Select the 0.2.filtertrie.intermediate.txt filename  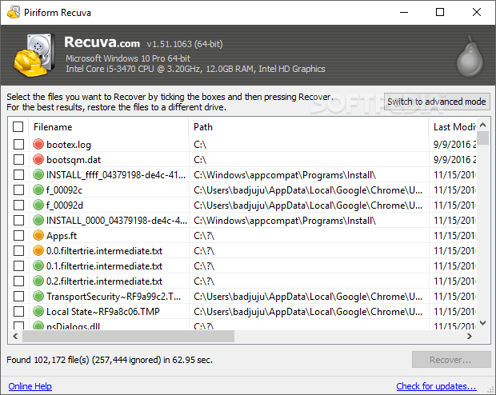click(104, 281)
